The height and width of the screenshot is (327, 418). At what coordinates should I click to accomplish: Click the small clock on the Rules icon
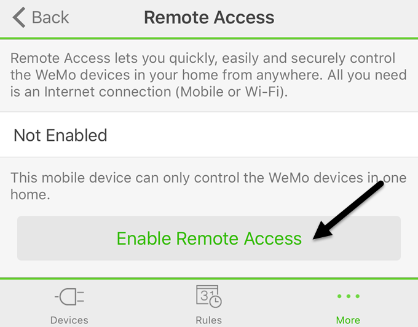click(x=215, y=301)
